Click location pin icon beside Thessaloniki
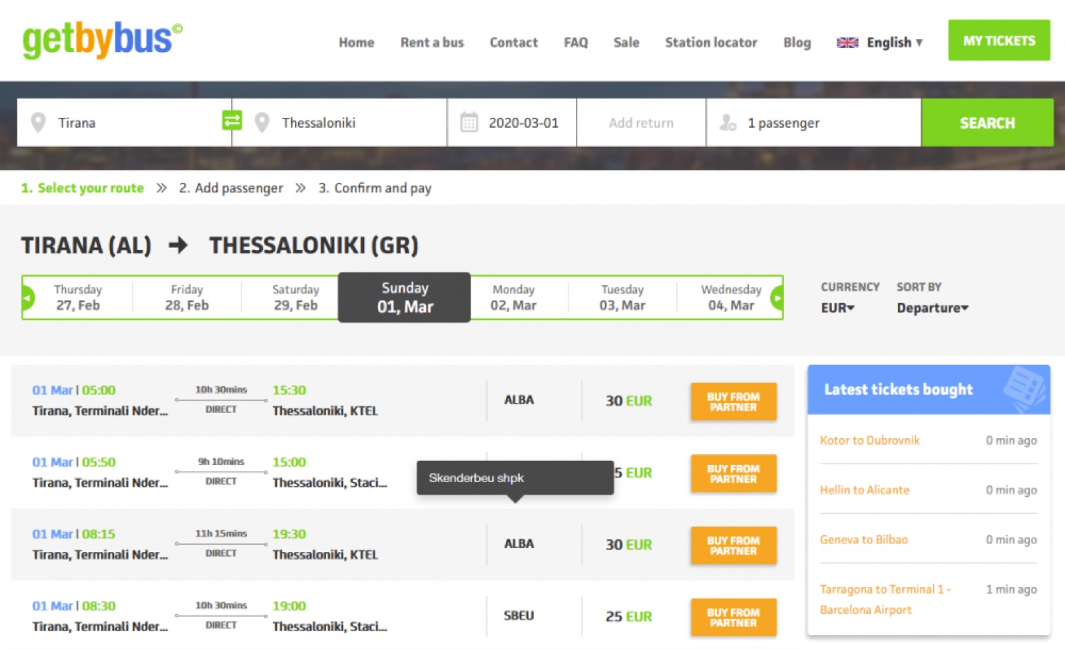The height and width of the screenshot is (649, 1065). pos(262,122)
